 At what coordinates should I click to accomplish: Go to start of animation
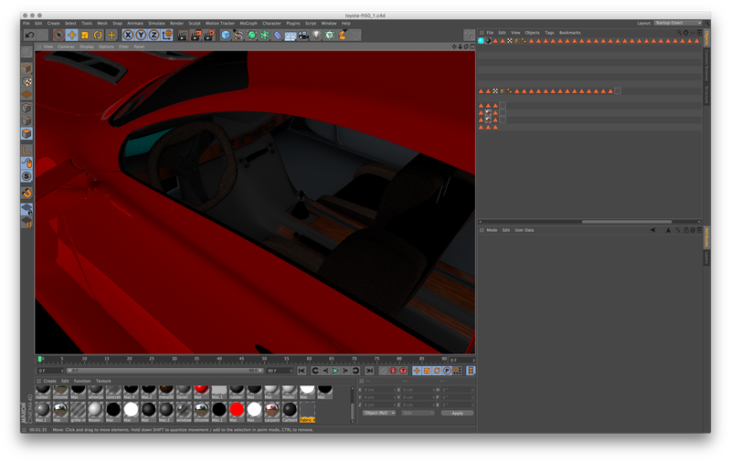(x=302, y=371)
